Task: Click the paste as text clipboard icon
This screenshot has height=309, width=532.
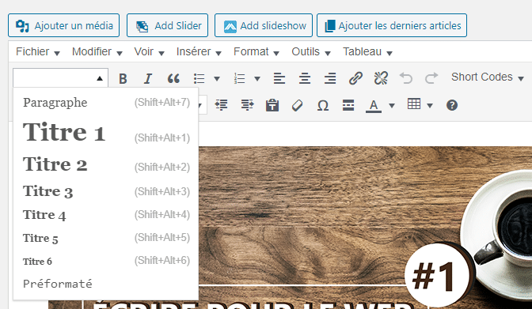Action: click(x=272, y=105)
